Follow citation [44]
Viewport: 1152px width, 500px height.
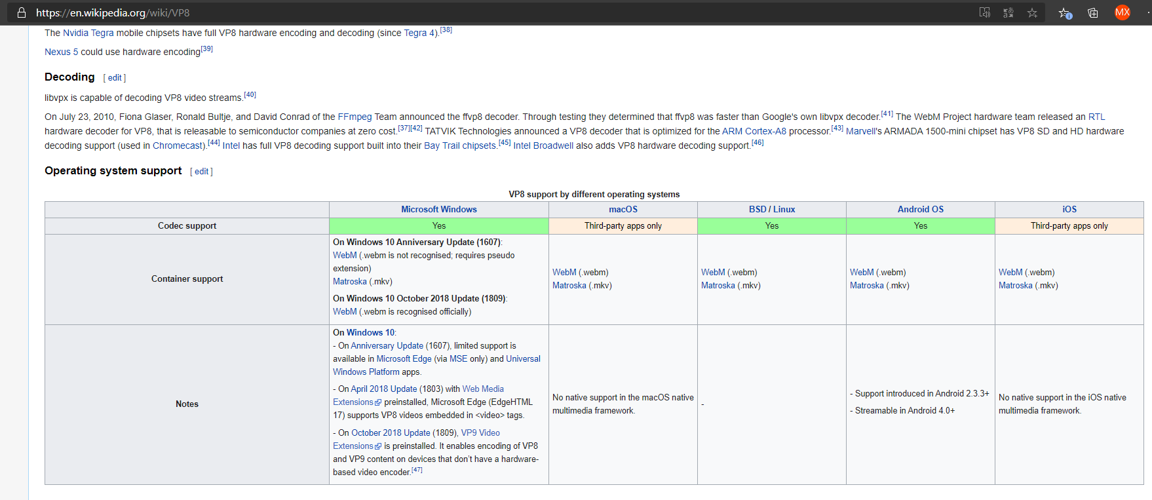coord(214,143)
